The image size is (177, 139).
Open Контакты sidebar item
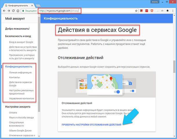15,77
